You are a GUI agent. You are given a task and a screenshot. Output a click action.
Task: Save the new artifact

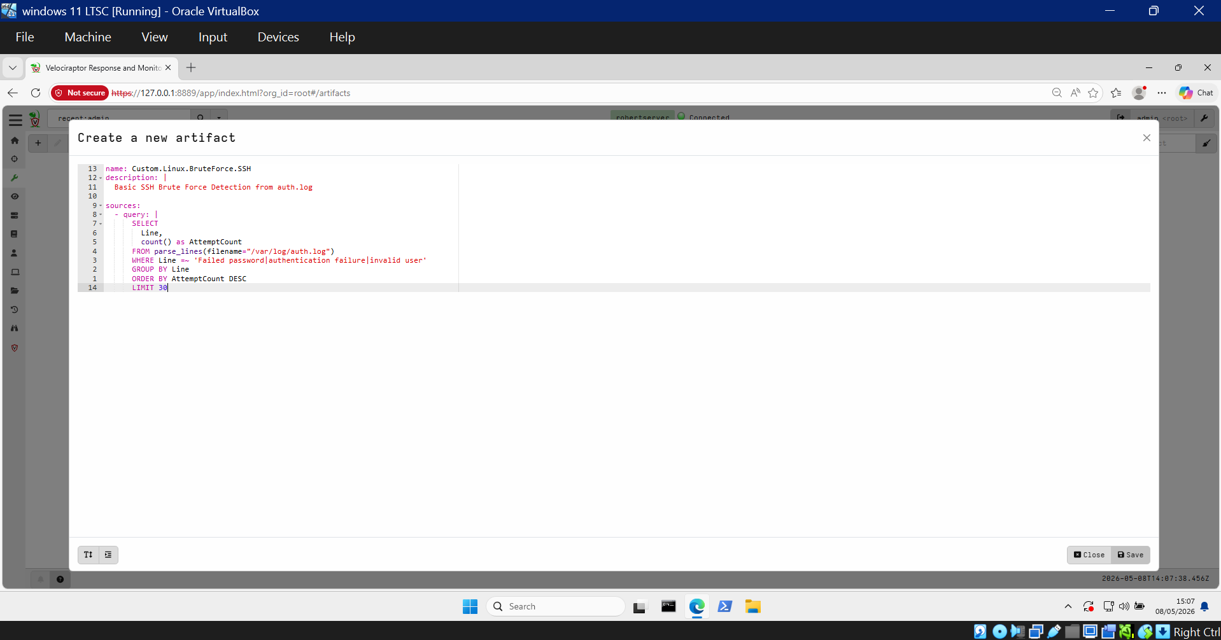tap(1131, 555)
